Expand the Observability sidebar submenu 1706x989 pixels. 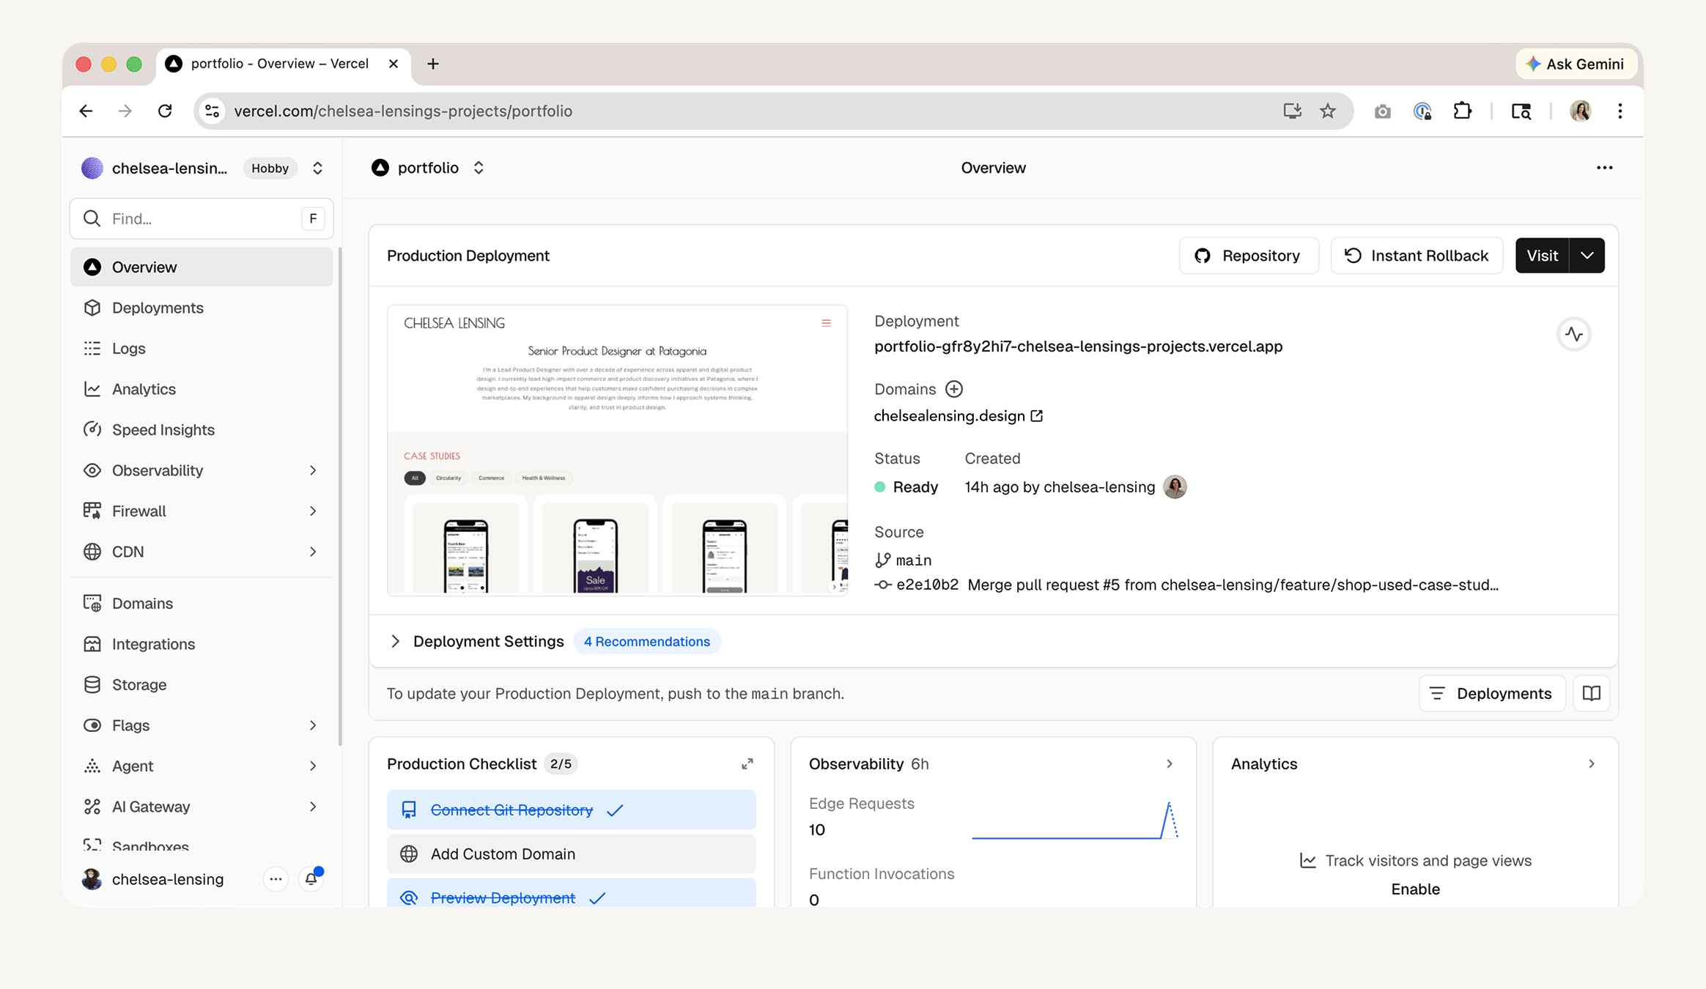coord(313,470)
